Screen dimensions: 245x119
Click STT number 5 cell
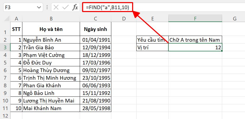click(x=16, y=70)
